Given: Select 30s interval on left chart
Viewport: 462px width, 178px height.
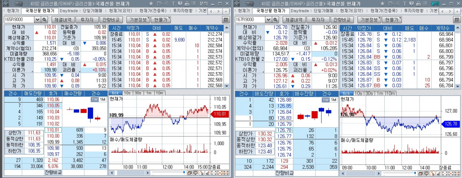Looking at the screenshot, I should click(x=137, y=93).
